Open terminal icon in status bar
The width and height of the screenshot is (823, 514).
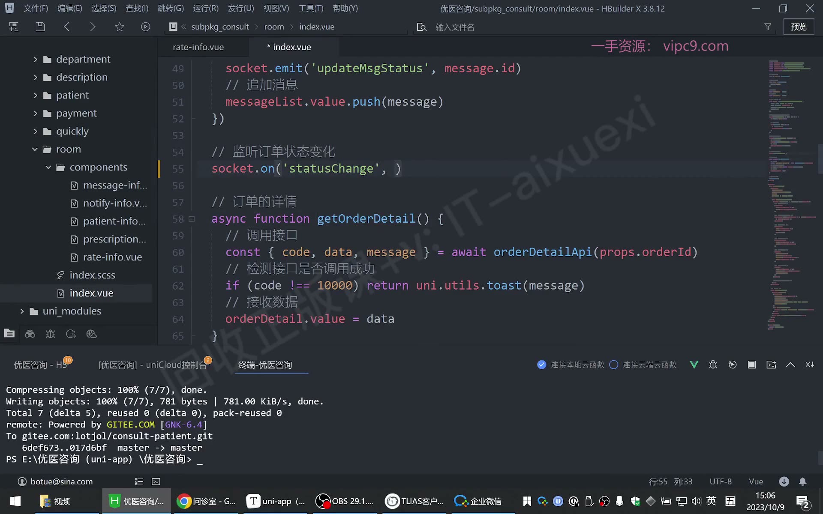pyautogui.click(x=156, y=481)
